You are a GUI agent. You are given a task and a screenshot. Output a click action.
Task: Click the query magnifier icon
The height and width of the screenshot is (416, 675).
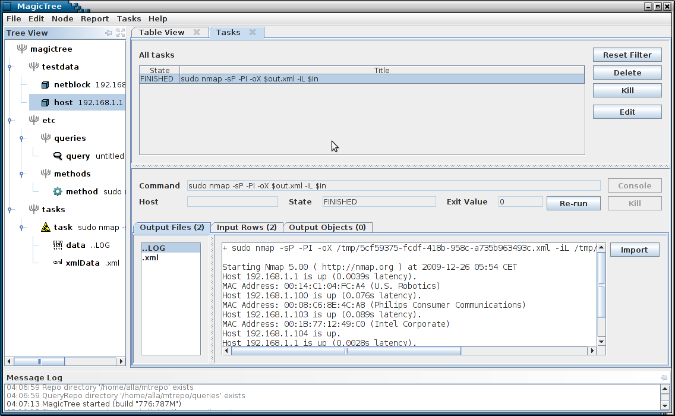click(58, 156)
